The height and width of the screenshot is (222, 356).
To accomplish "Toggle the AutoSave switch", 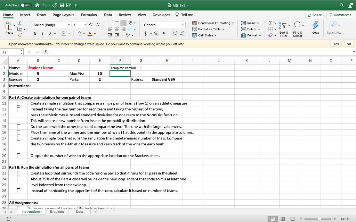I will [26, 6].
